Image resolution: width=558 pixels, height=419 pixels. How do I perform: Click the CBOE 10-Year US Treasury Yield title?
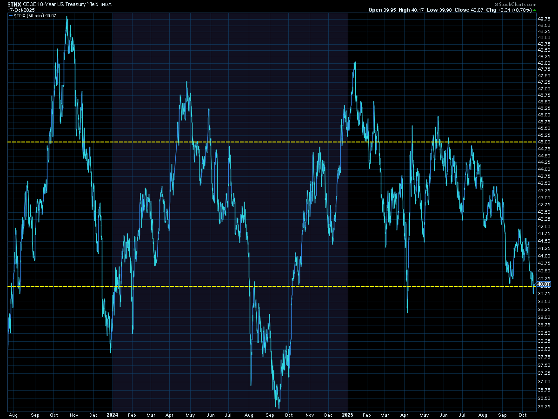60,4
